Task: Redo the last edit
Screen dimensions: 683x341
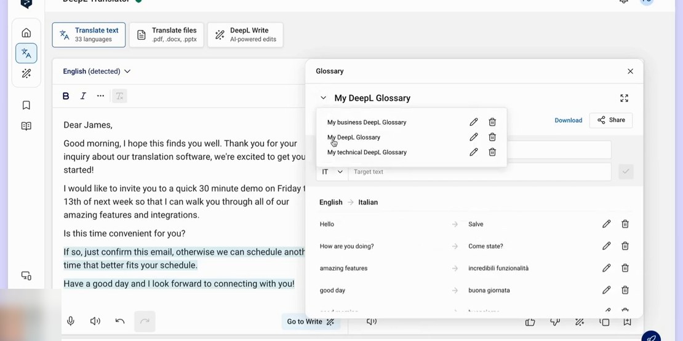Action: pos(145,321)
